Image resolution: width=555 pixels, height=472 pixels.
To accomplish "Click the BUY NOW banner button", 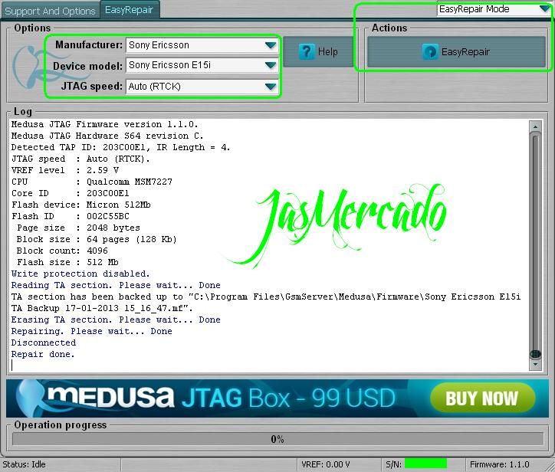I will [x=482, y=398].
